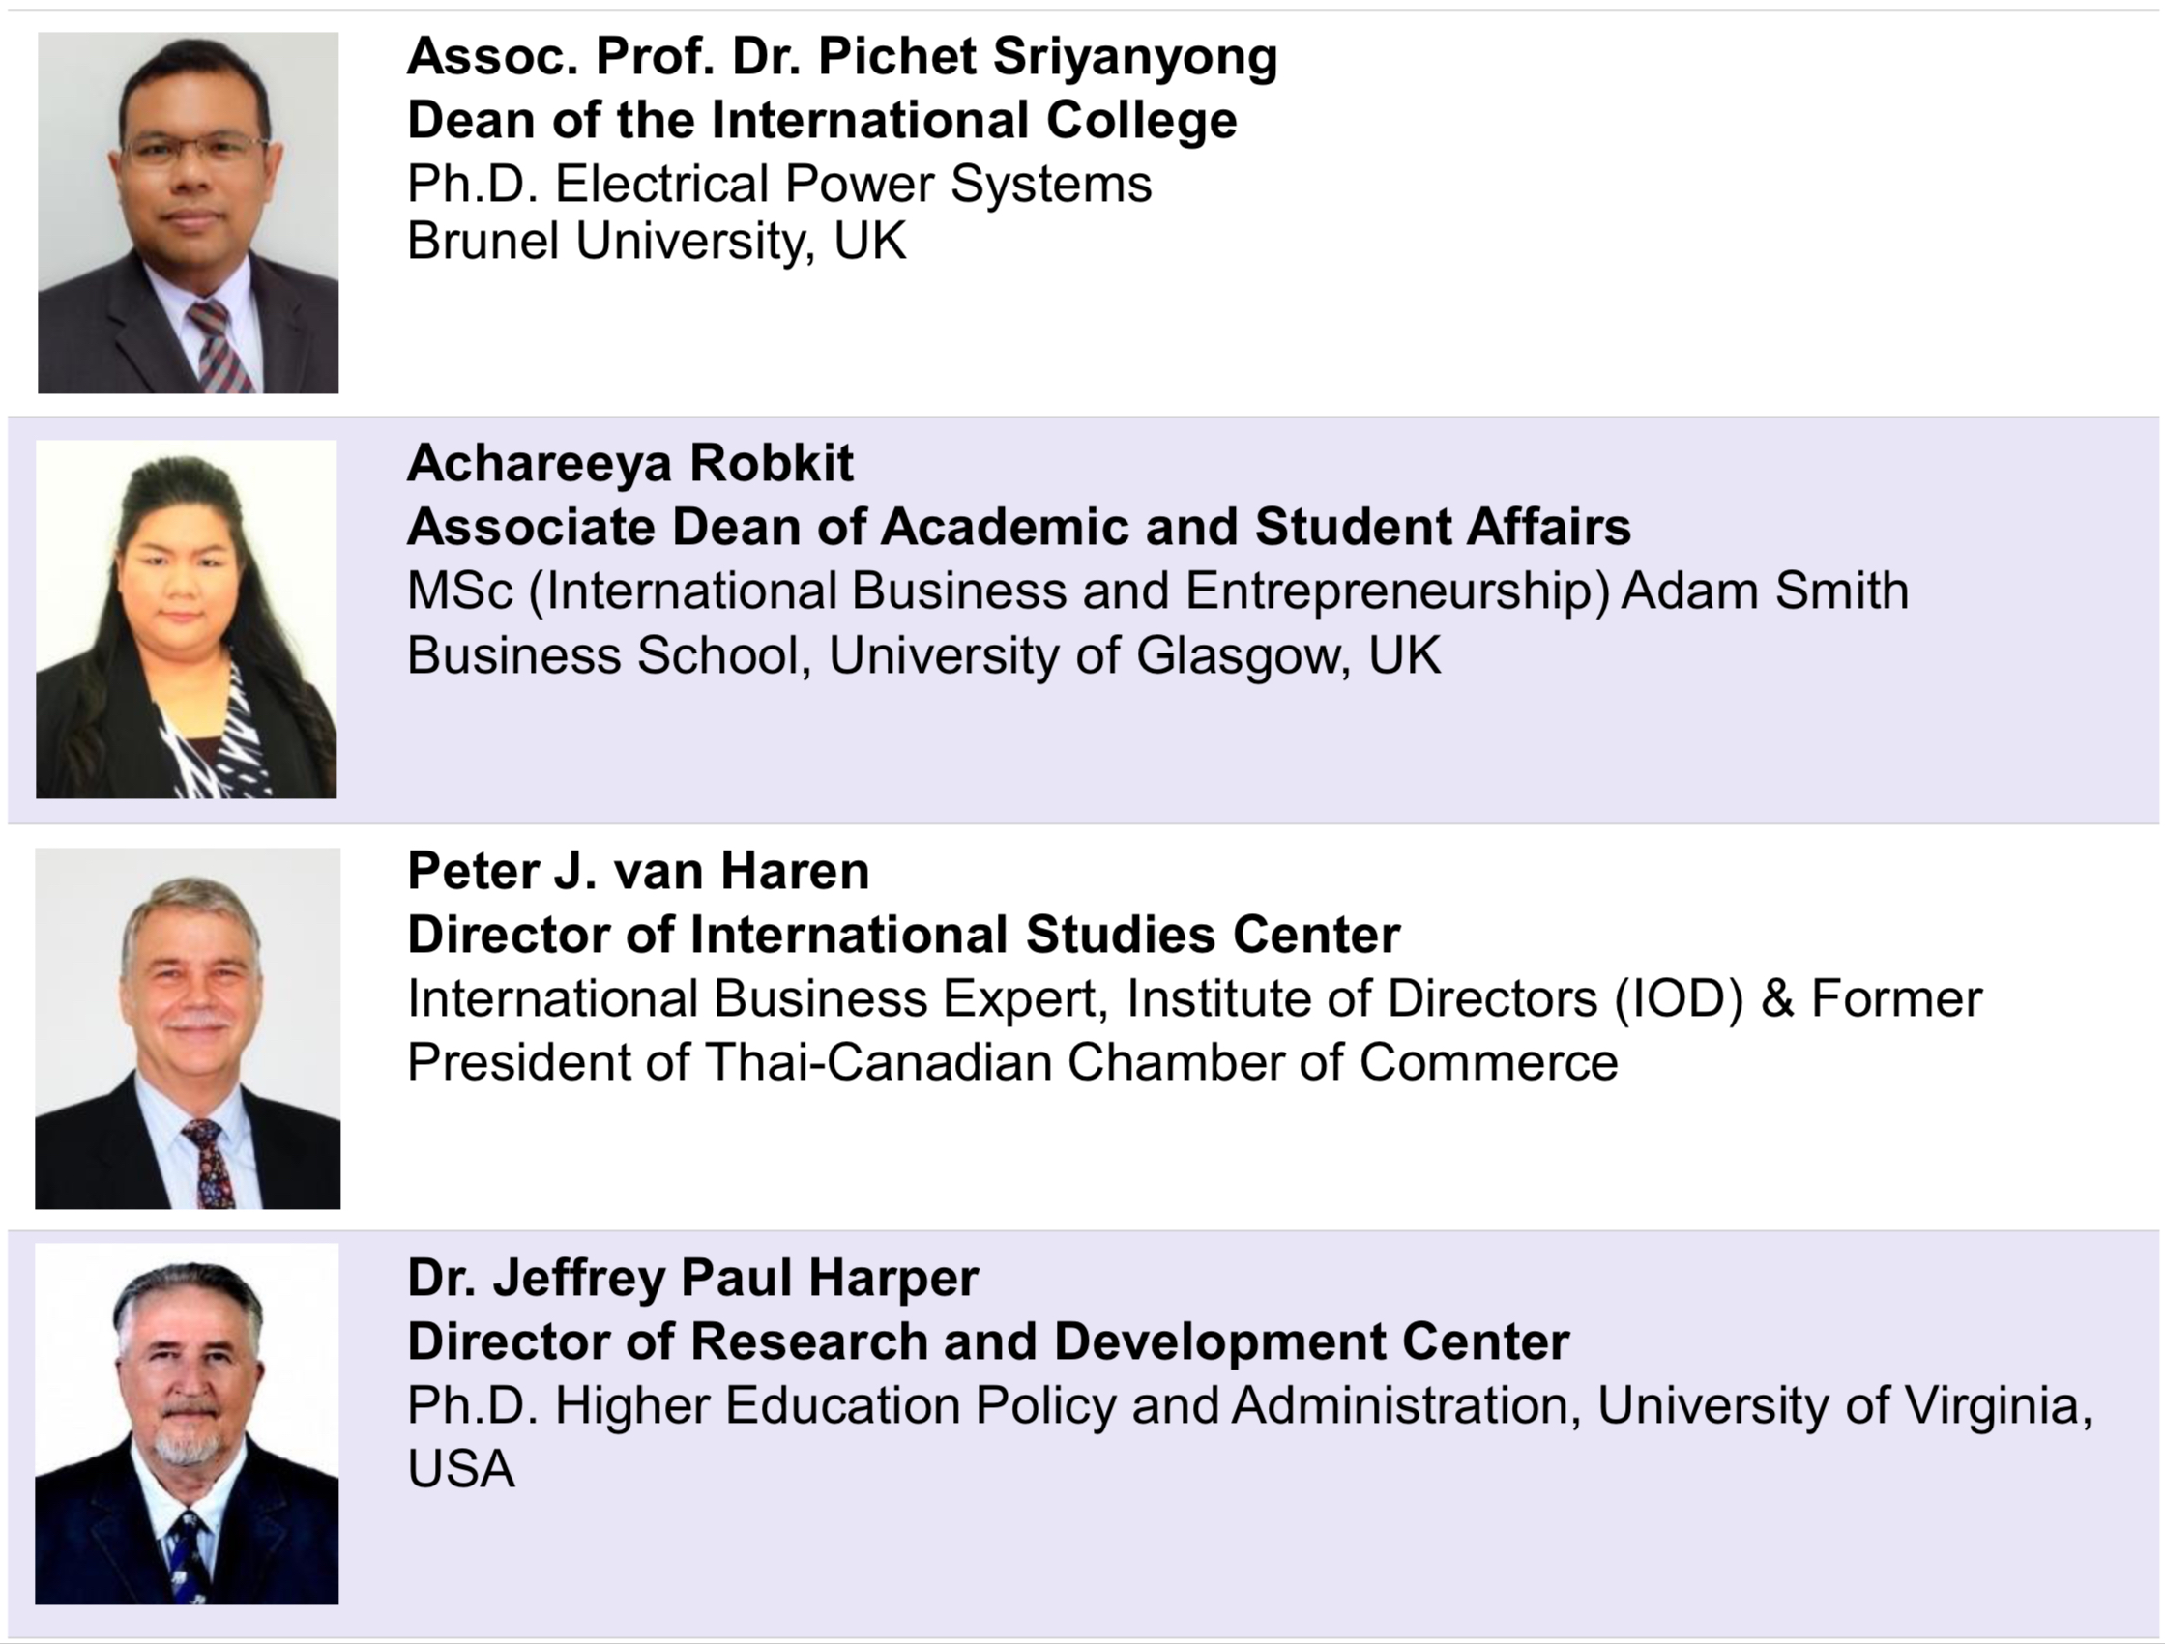This screenshot has height=1644, width=2165.
Task: Select the name Assoc. Prof. Dr. Pichet Sriyanyong
Action: (x=841, y=57)
